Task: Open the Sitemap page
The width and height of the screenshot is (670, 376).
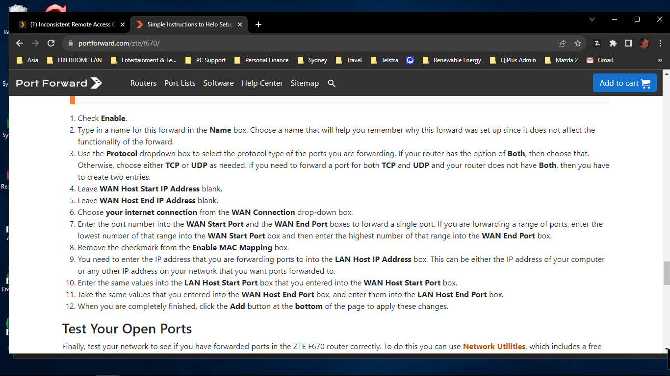Action: 305,83
